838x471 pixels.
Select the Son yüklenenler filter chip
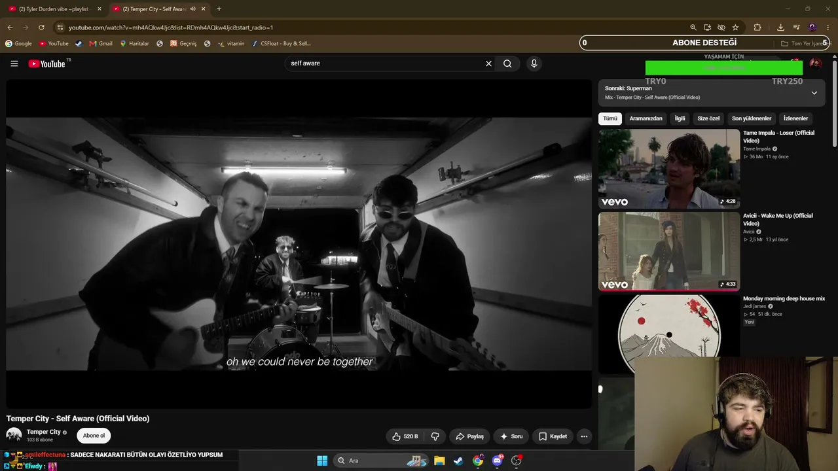752,118
